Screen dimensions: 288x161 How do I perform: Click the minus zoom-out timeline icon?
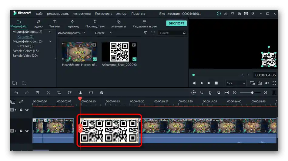[235, 92]
